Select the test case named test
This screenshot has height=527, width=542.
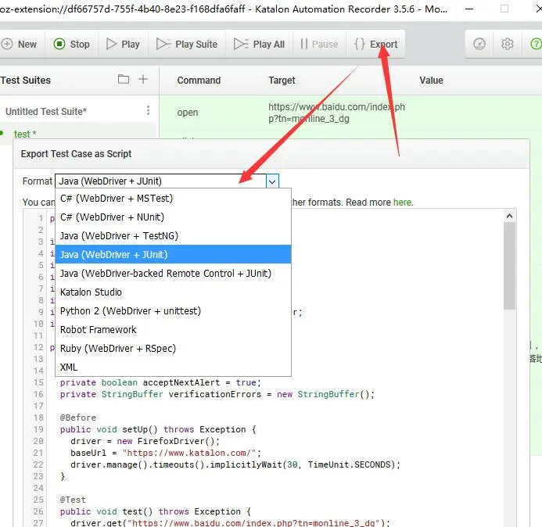click(25, 134)
